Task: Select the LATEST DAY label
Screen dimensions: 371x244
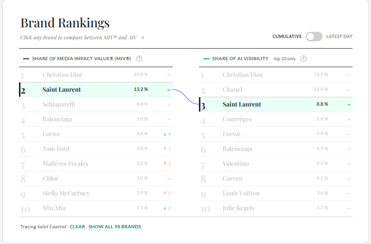Action: (339, 37)
